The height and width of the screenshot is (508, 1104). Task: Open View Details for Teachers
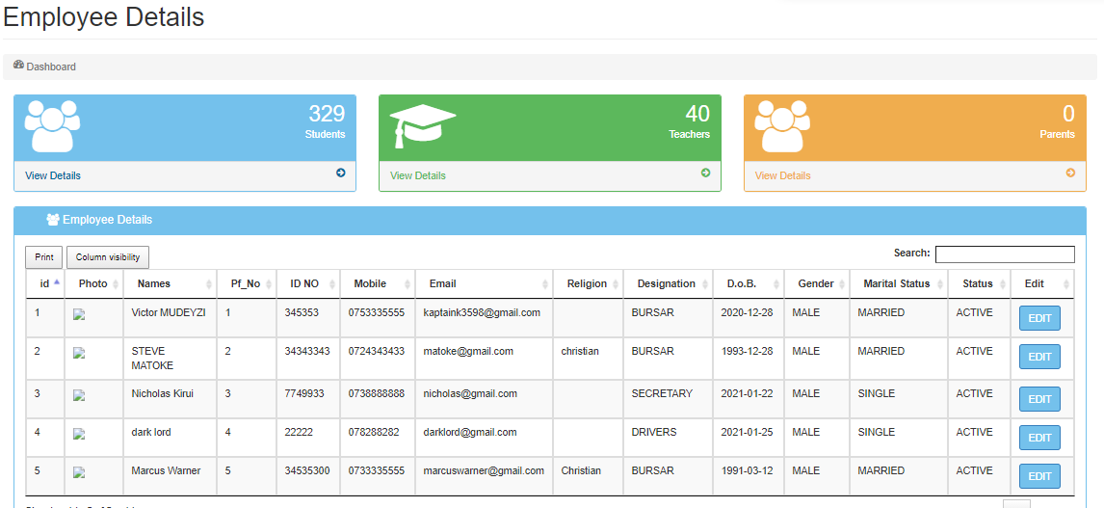(418, 175)
